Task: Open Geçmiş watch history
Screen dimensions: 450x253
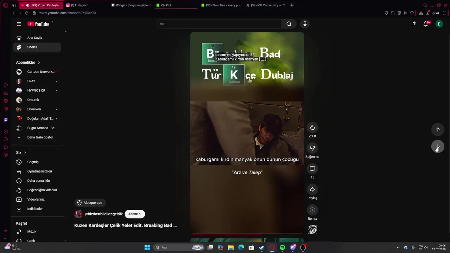Action: (x=37, y=162)
